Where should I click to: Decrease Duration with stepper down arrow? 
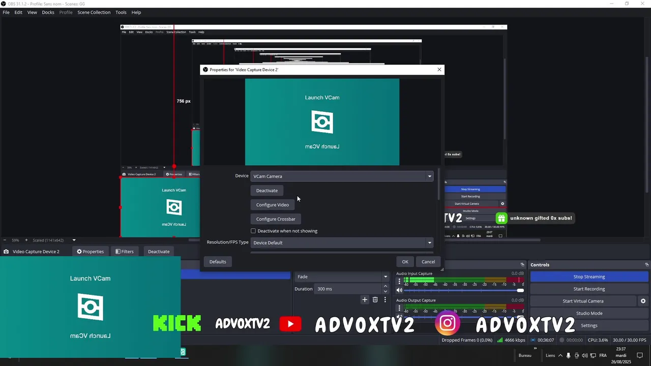click(385, 291)
